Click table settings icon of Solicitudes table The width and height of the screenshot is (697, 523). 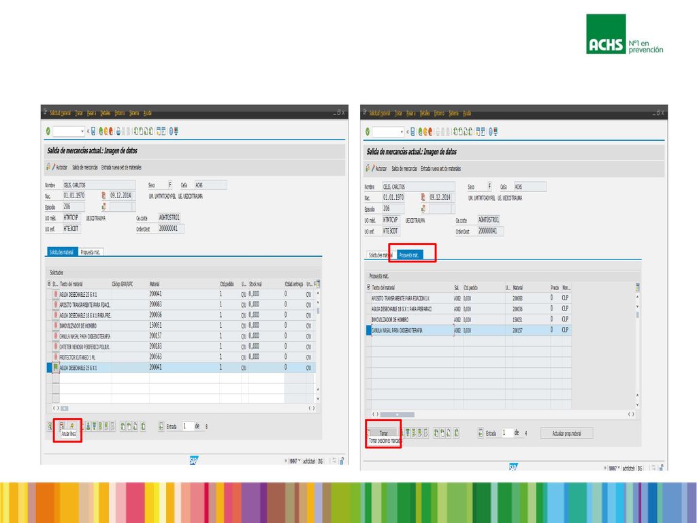point(317,284)
